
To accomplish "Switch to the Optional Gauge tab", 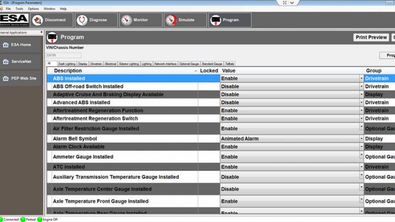I will point(189,64).
